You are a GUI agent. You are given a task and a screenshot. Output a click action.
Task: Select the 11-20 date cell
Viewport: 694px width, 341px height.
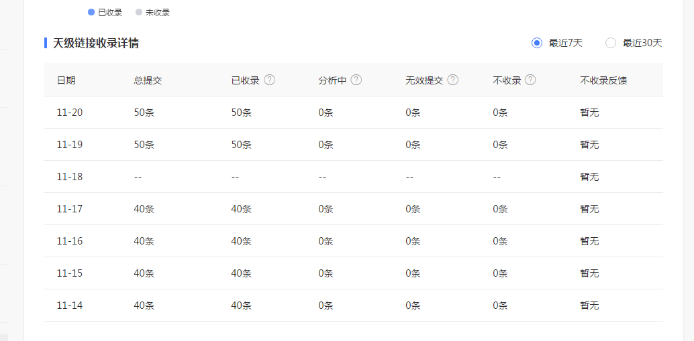pyautogui.click(x=70, y=113)
